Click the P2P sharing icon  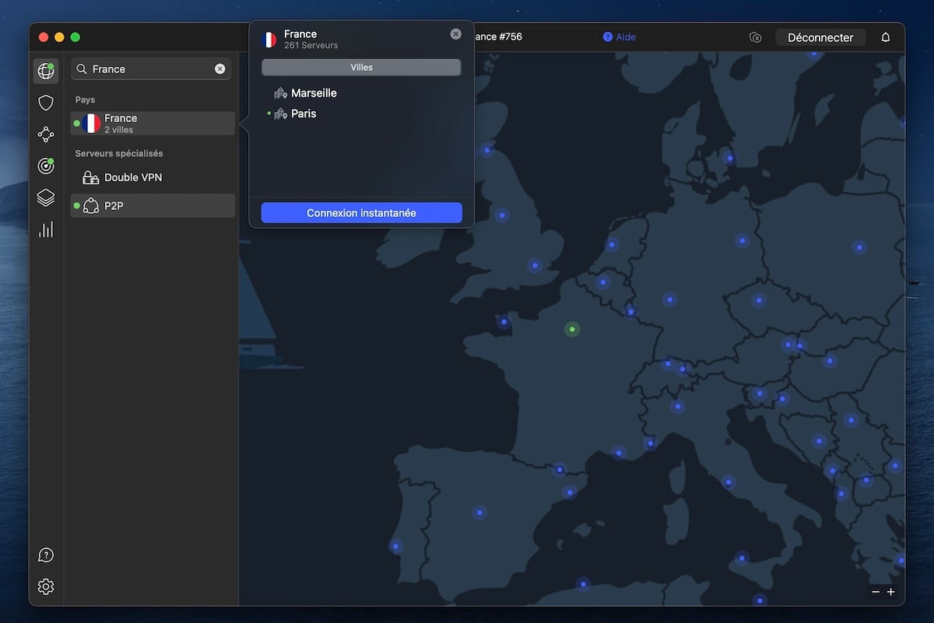pyautogui.click(x=91, y=205)
